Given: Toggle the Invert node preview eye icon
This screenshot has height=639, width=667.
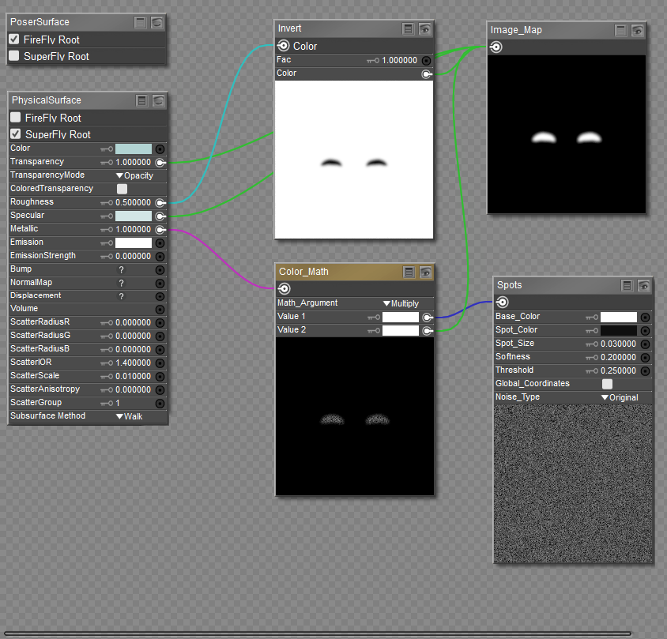Looking at the screenshot, I should tap(425, 29).
